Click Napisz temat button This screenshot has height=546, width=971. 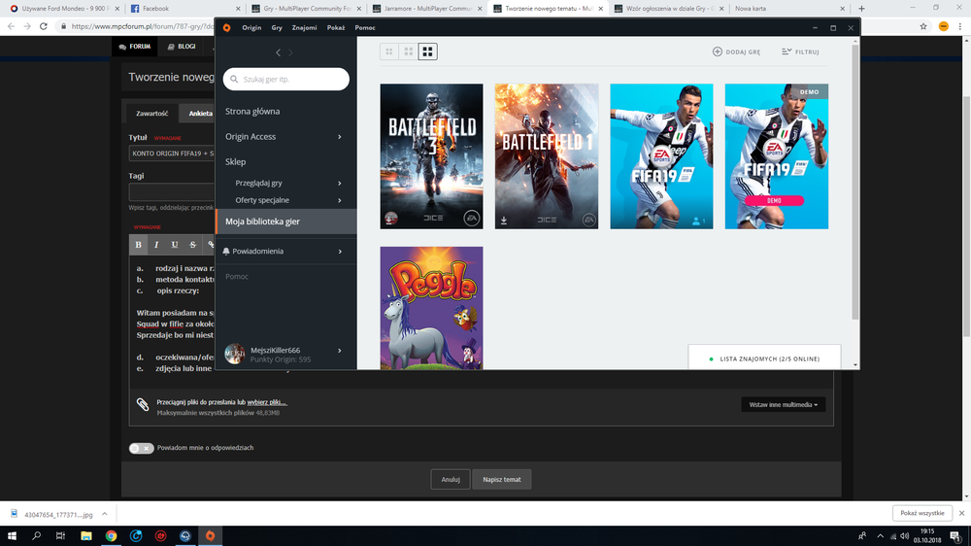tap(502, 480)
